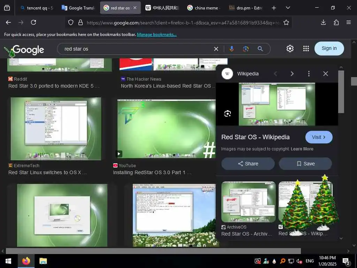357x268 pixels.
Task: Open the Firefox hamburger menu
Action: (349, 22)
